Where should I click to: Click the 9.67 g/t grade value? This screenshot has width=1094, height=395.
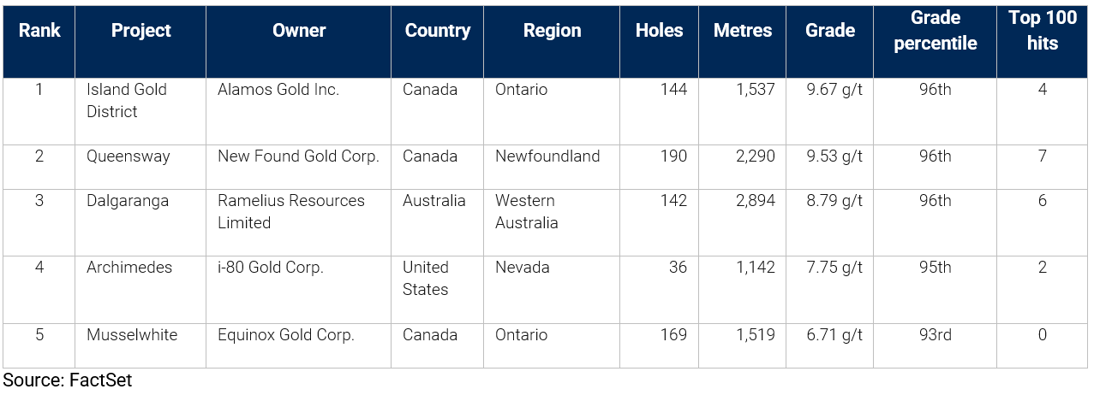click(x=834, y=90)
